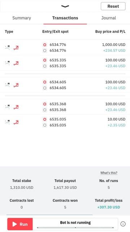Click the rise arrow icon for 6535.368 trade

tap(16, 107)
